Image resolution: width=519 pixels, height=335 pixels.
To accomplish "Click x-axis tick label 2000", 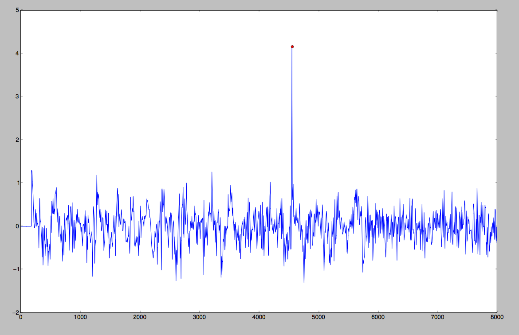I will [x=140, y=317].
